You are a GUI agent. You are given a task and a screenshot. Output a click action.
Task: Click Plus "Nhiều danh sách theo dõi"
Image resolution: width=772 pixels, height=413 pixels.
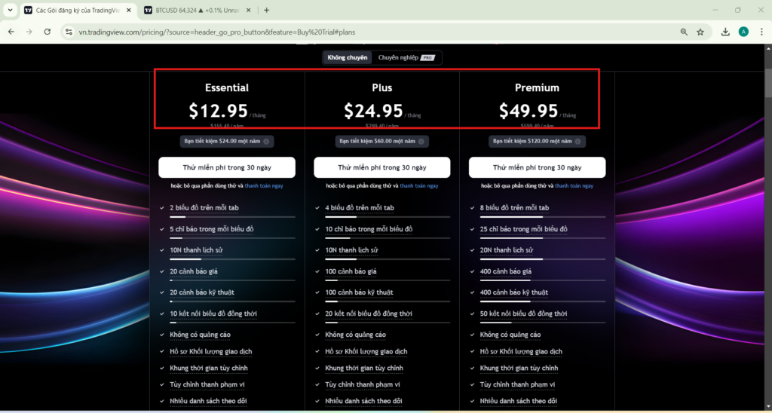point(363,401)
